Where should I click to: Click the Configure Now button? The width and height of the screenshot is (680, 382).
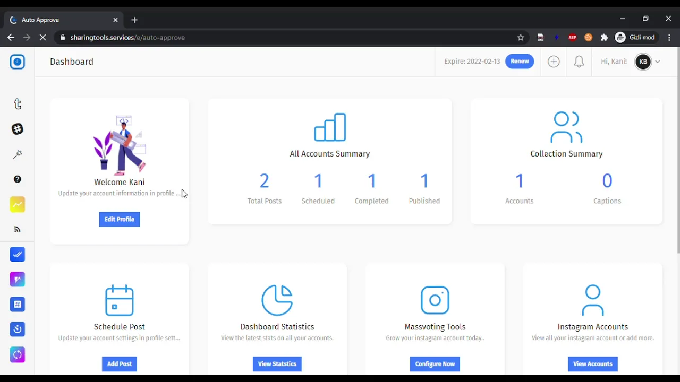[x=435, y=364]
